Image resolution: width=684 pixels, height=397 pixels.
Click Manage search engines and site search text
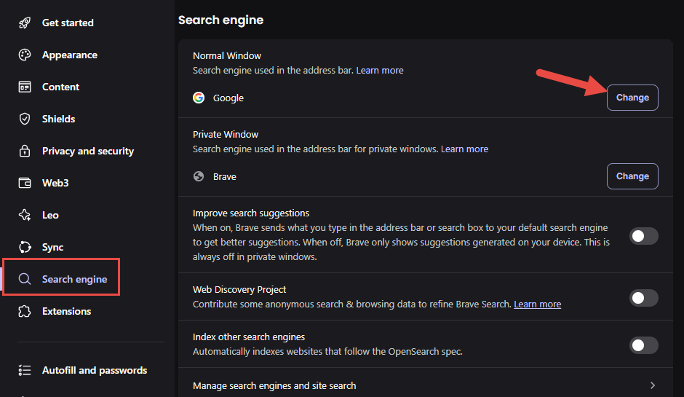pos(274,385)
